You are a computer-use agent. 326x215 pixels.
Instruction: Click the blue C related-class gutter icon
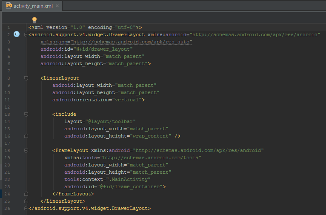(17, 34)
